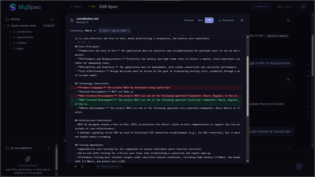Click the Completed status badge
The image size is (315, 177).
click(49, 26)
